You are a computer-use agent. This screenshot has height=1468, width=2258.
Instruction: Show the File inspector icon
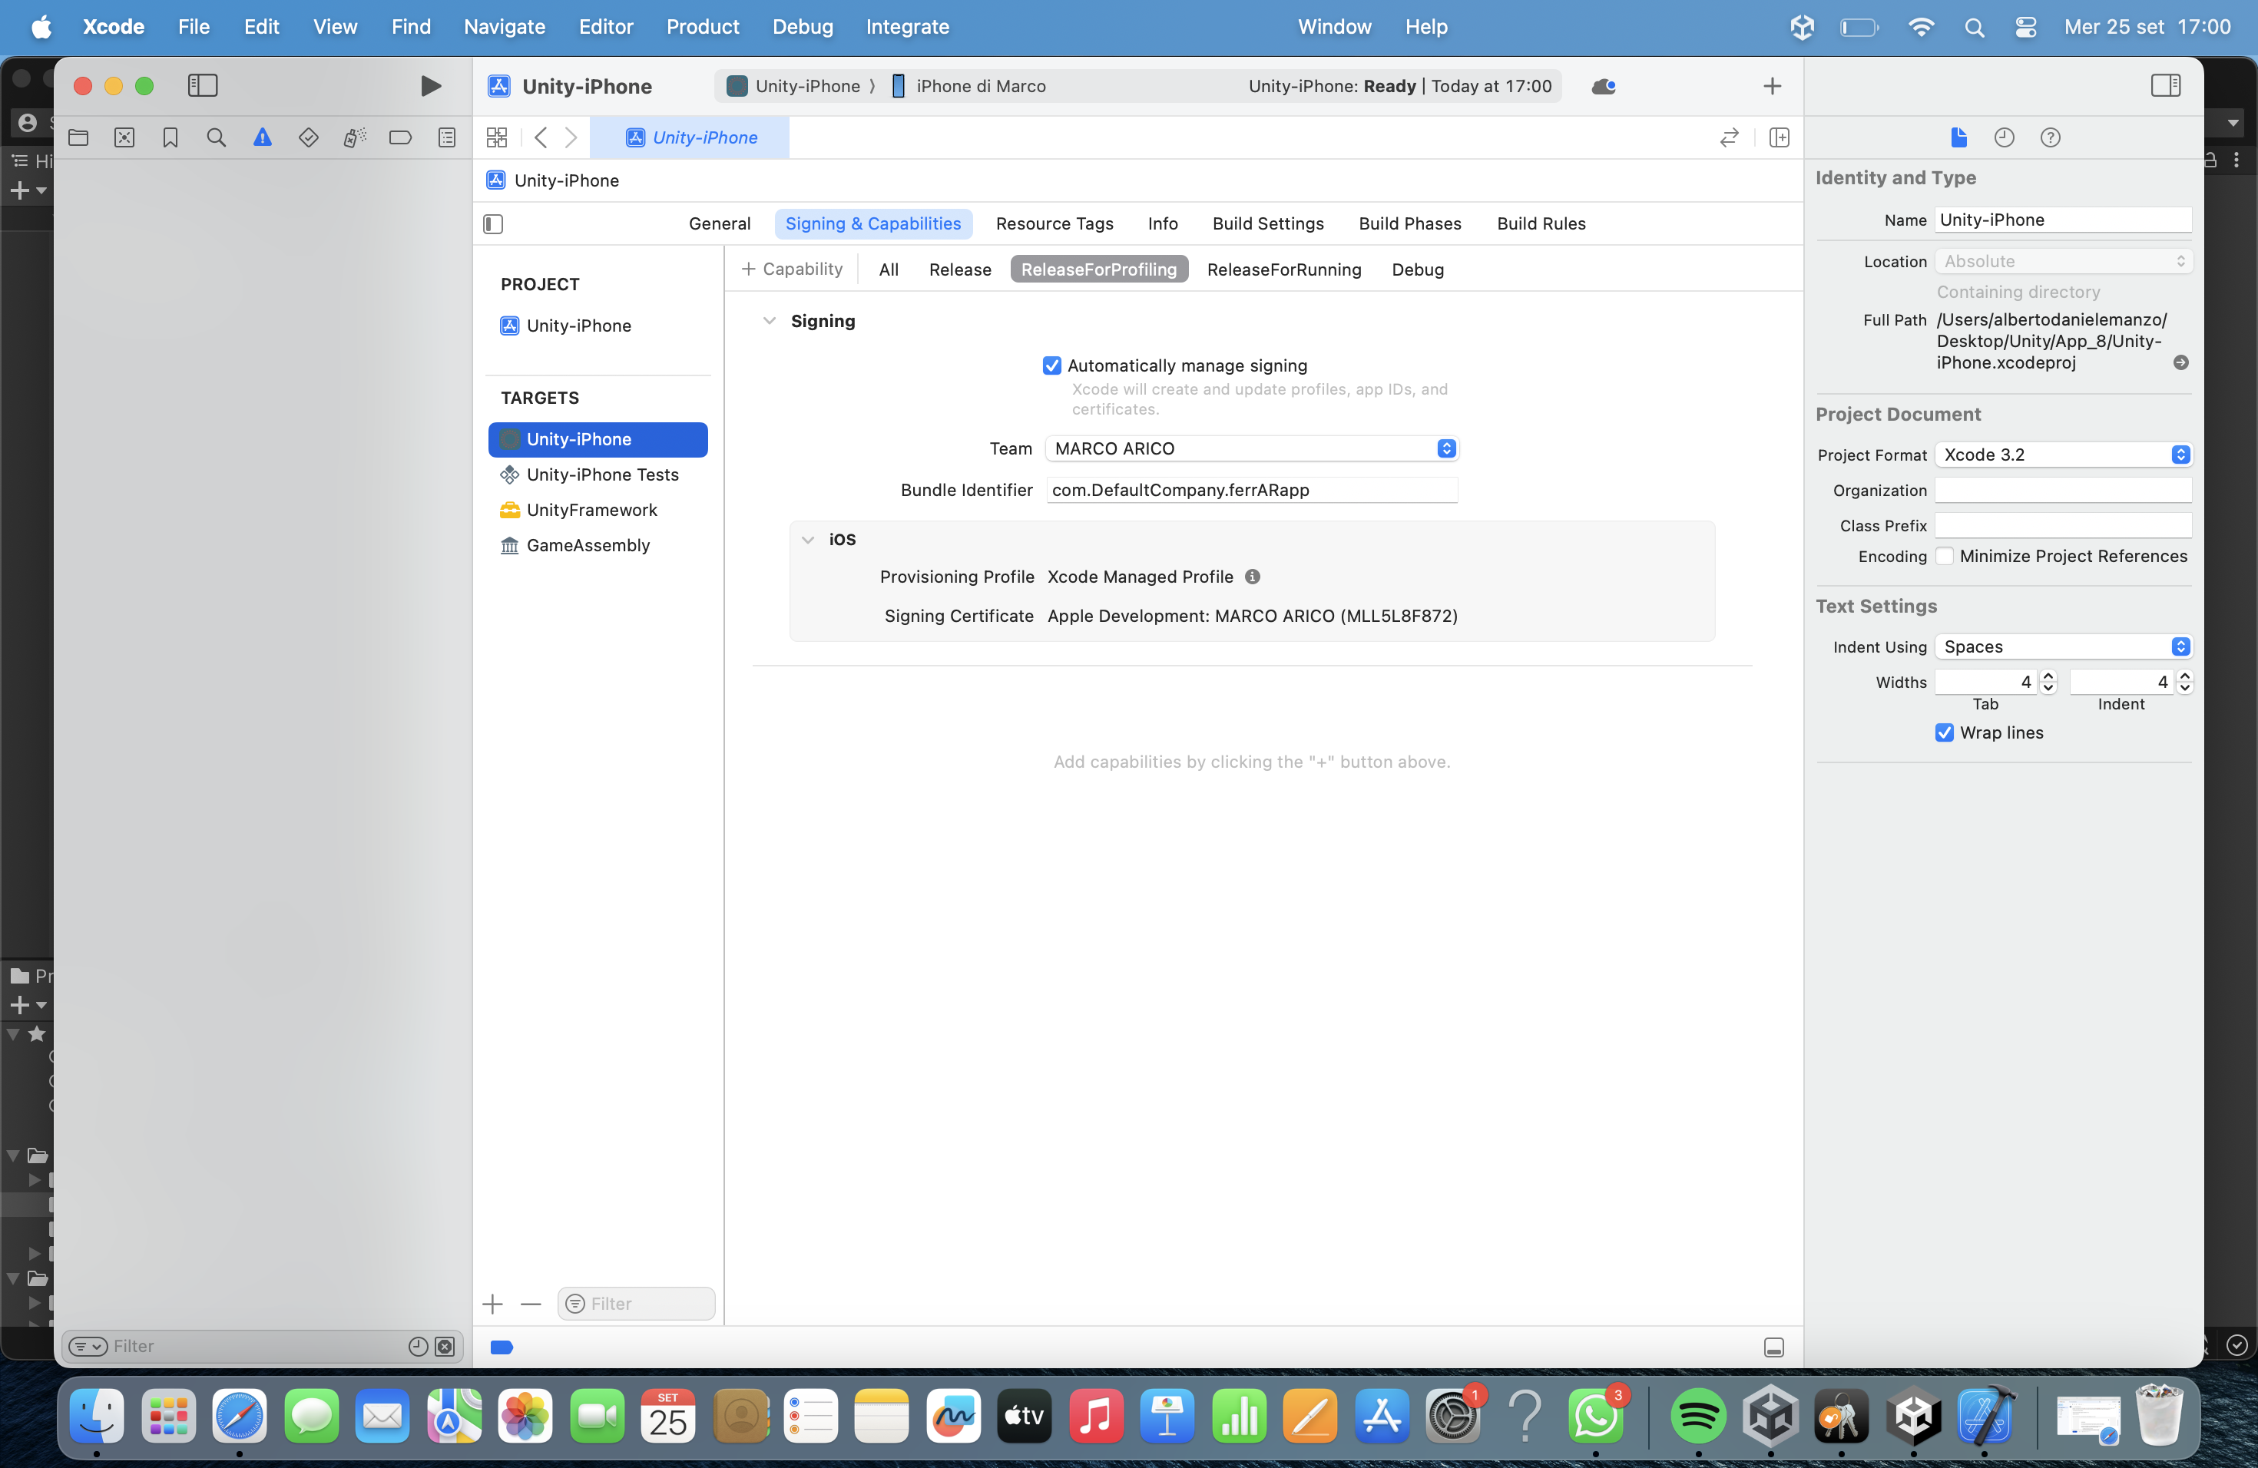[1959, 138]
